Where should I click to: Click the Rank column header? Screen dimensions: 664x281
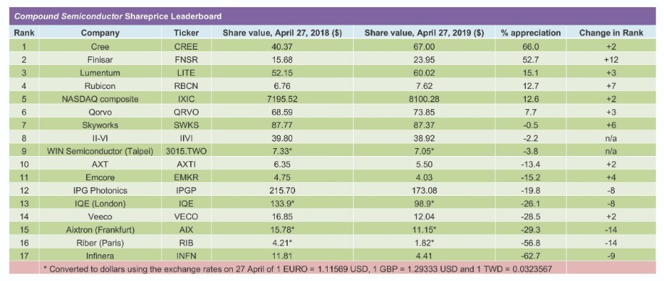24,33
